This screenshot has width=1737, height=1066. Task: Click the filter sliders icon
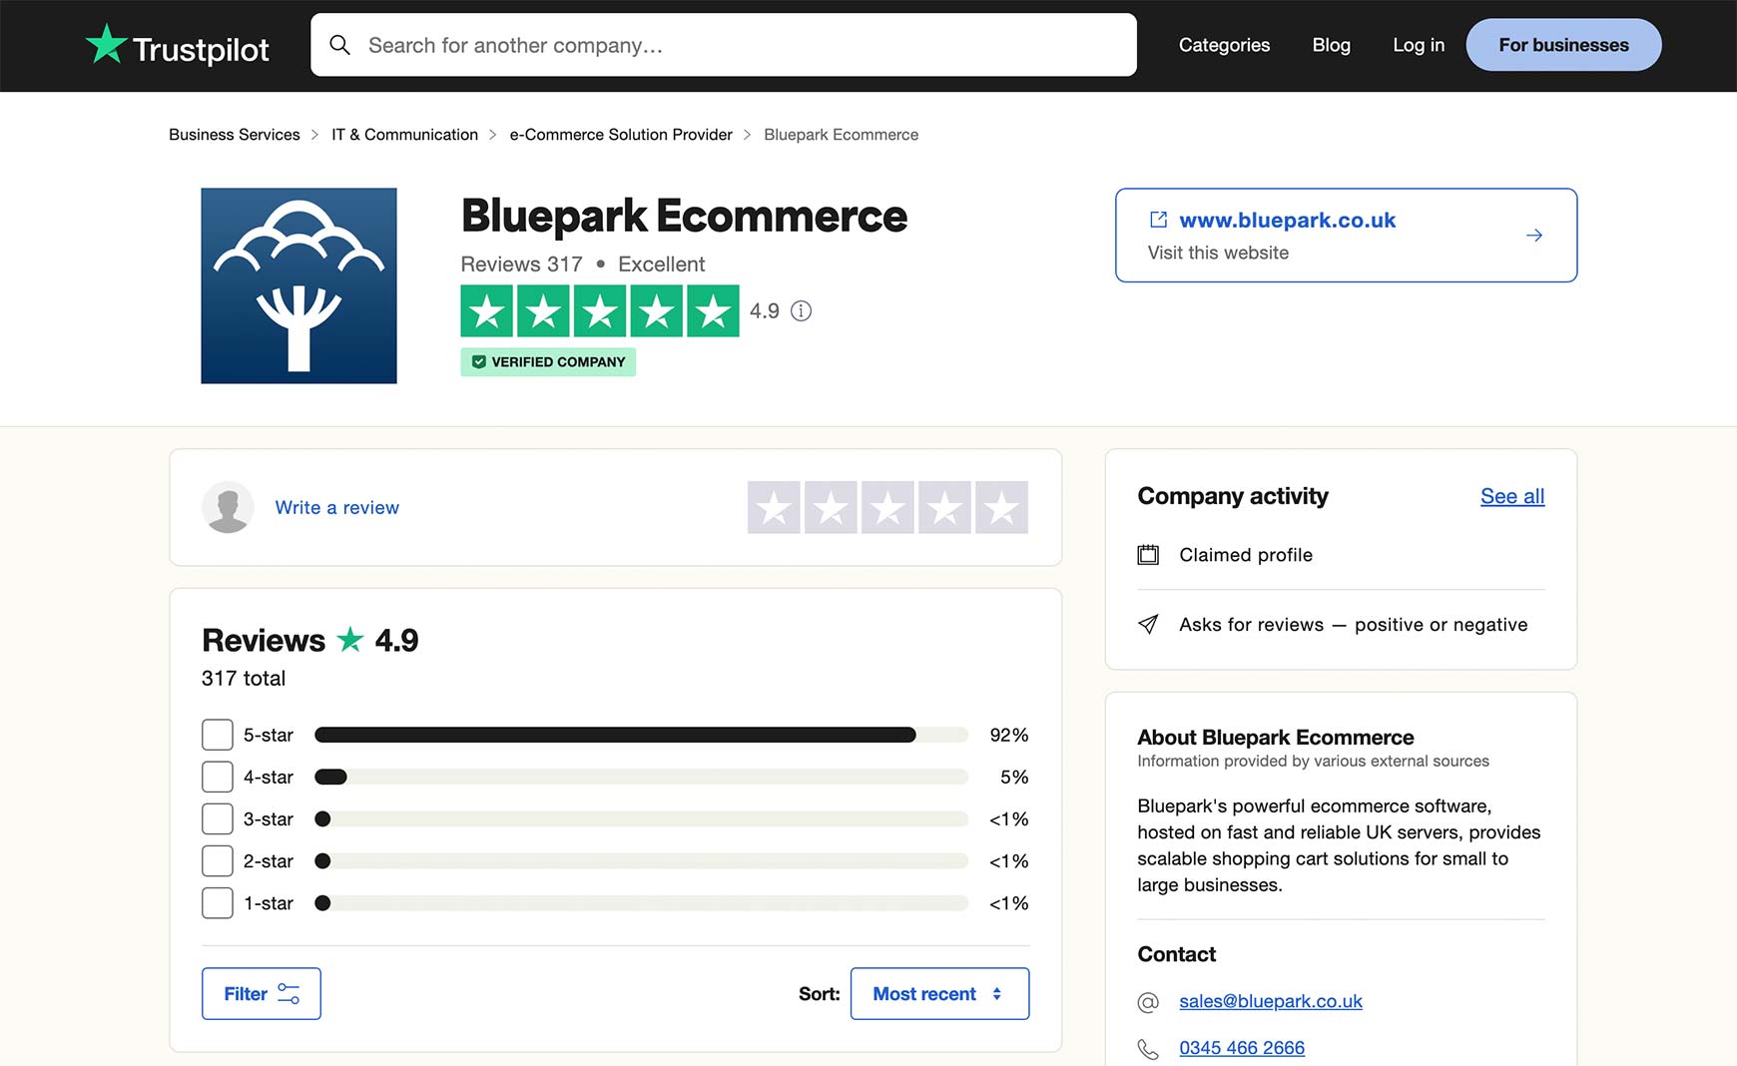pyautogui.click(x=289, y=994)
